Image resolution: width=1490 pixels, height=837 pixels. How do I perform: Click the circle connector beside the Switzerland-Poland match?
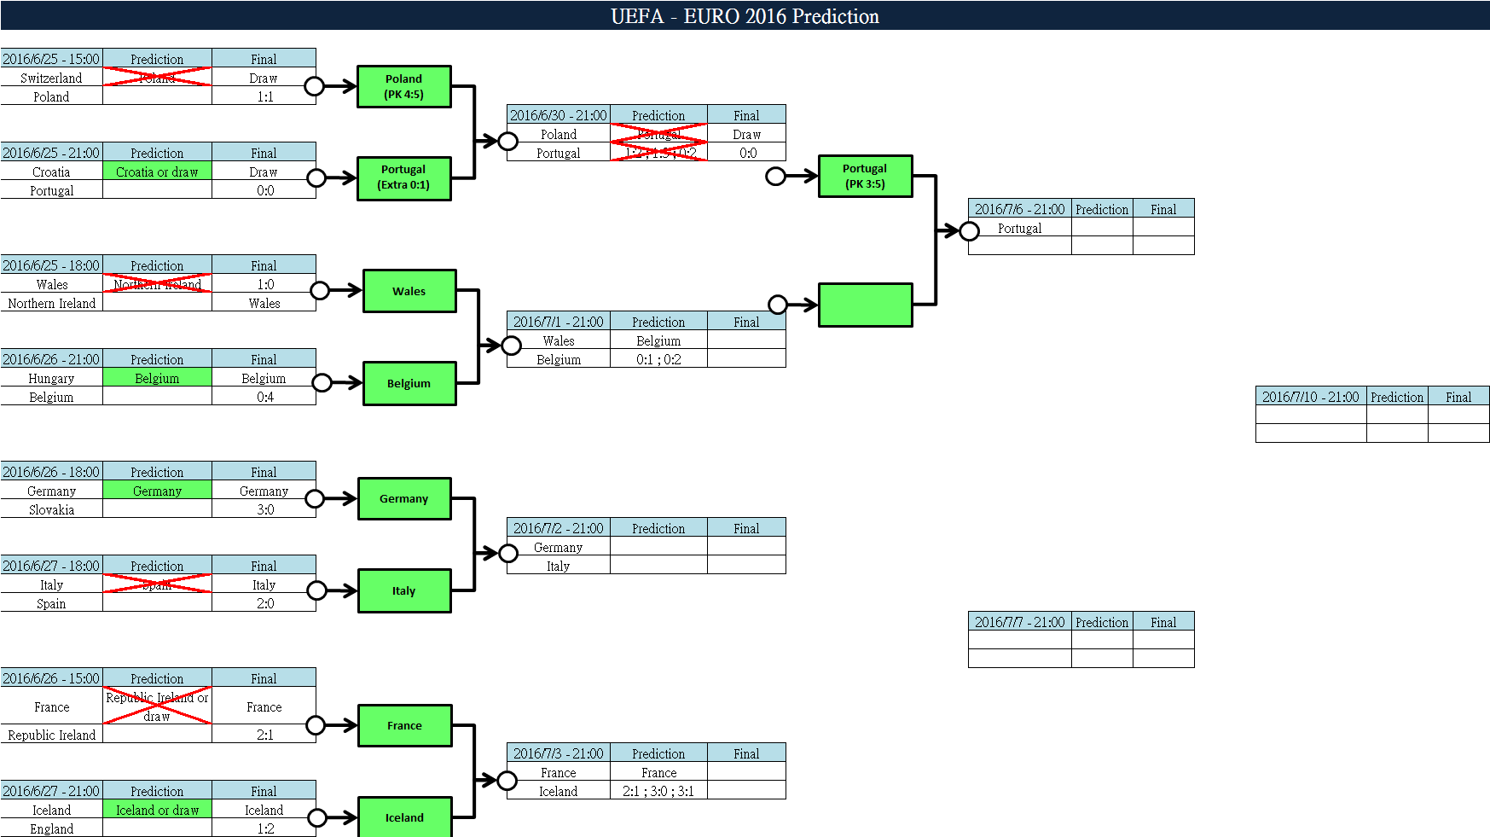[x=314, y=86]
